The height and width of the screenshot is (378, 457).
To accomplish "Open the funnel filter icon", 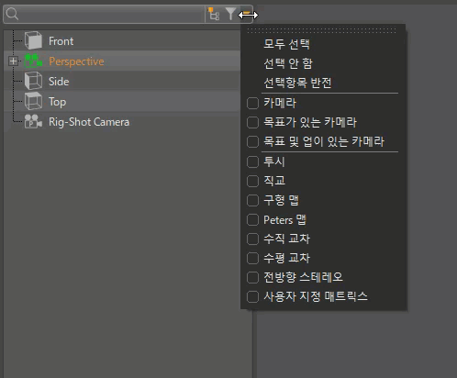I will pyautogui.click(x=230, y=14).
